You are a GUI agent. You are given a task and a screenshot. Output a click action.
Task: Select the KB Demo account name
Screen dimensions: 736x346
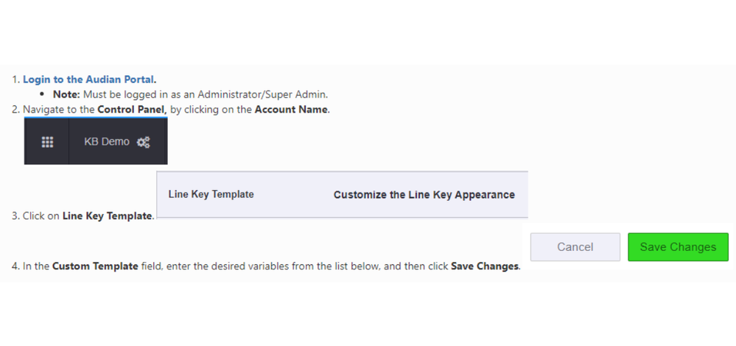click(x=107, y=141)
